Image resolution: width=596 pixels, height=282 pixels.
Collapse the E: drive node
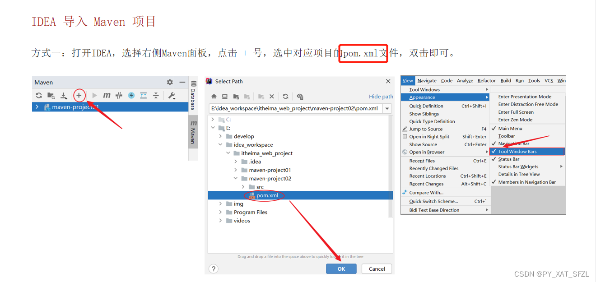coord(213,128)
